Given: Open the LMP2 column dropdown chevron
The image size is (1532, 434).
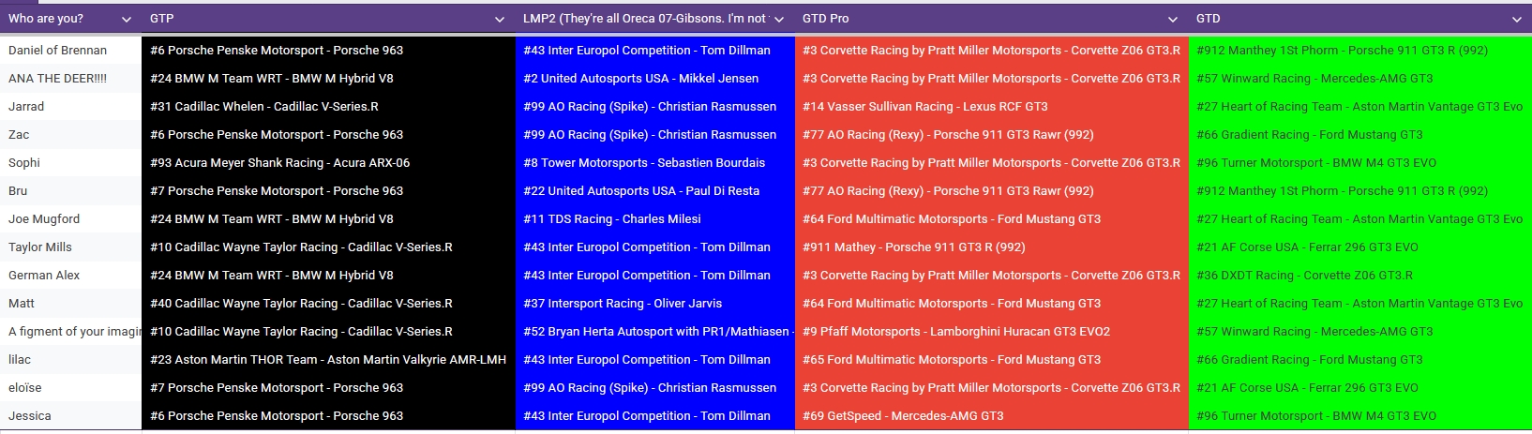Looking at the screenshot, I should click(x=779, y=19).
